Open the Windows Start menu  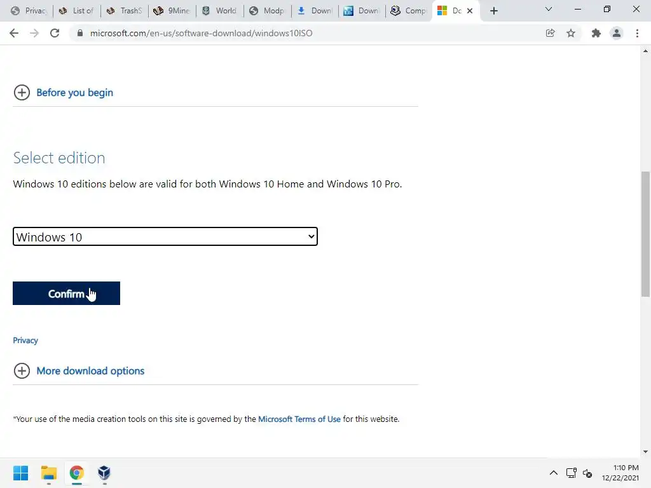pos(21,473)
